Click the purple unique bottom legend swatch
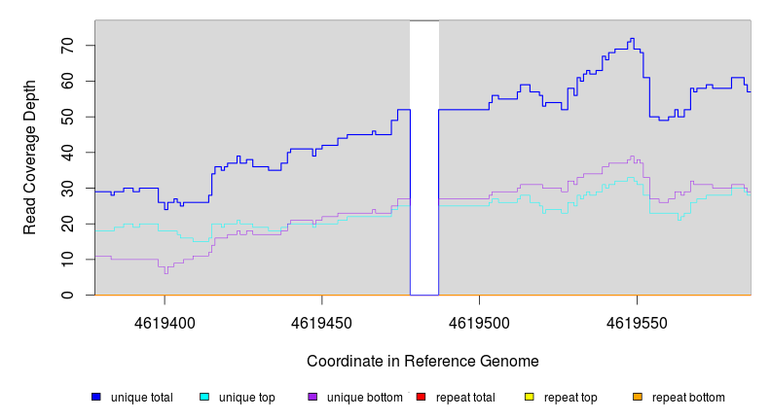 point(312,398)
